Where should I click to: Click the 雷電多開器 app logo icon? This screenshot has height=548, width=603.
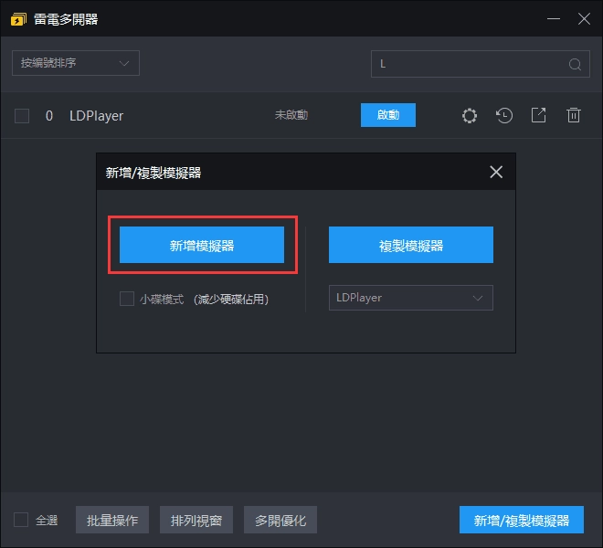18,19
